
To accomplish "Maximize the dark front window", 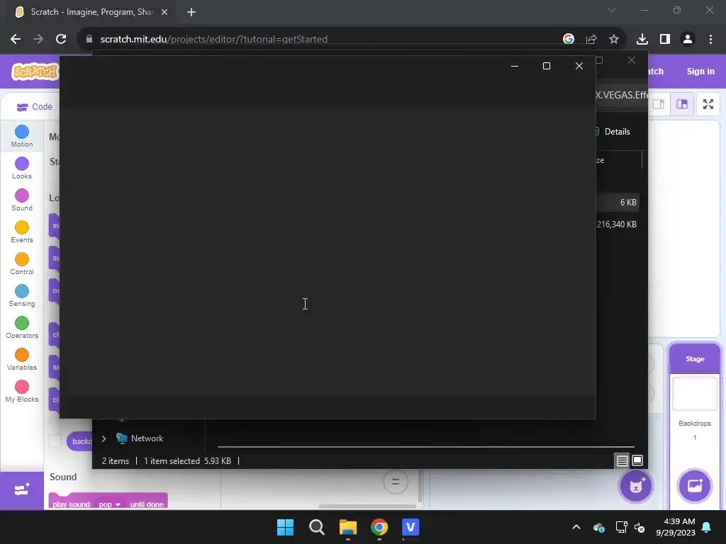I will pos(547,66).
